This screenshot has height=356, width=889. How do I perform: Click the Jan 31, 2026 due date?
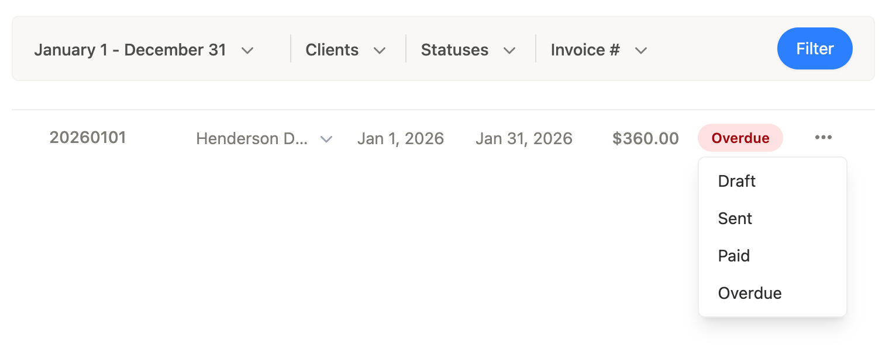pyautogui.click(x=524, y=138)
